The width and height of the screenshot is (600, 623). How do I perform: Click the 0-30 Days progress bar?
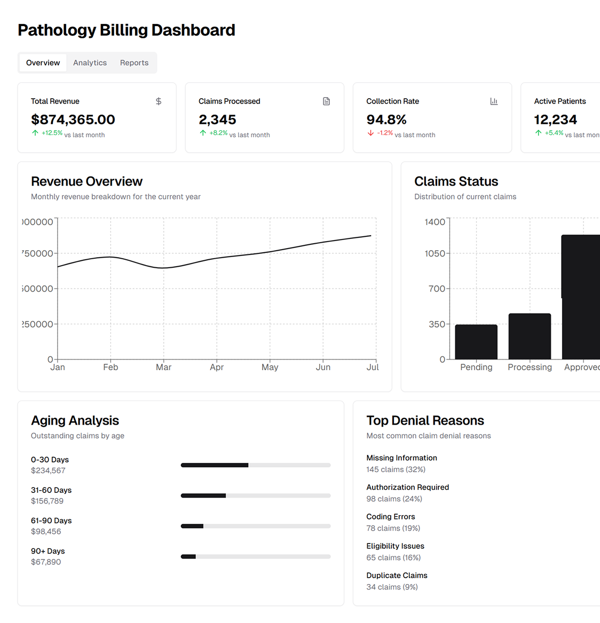(255, 465)
